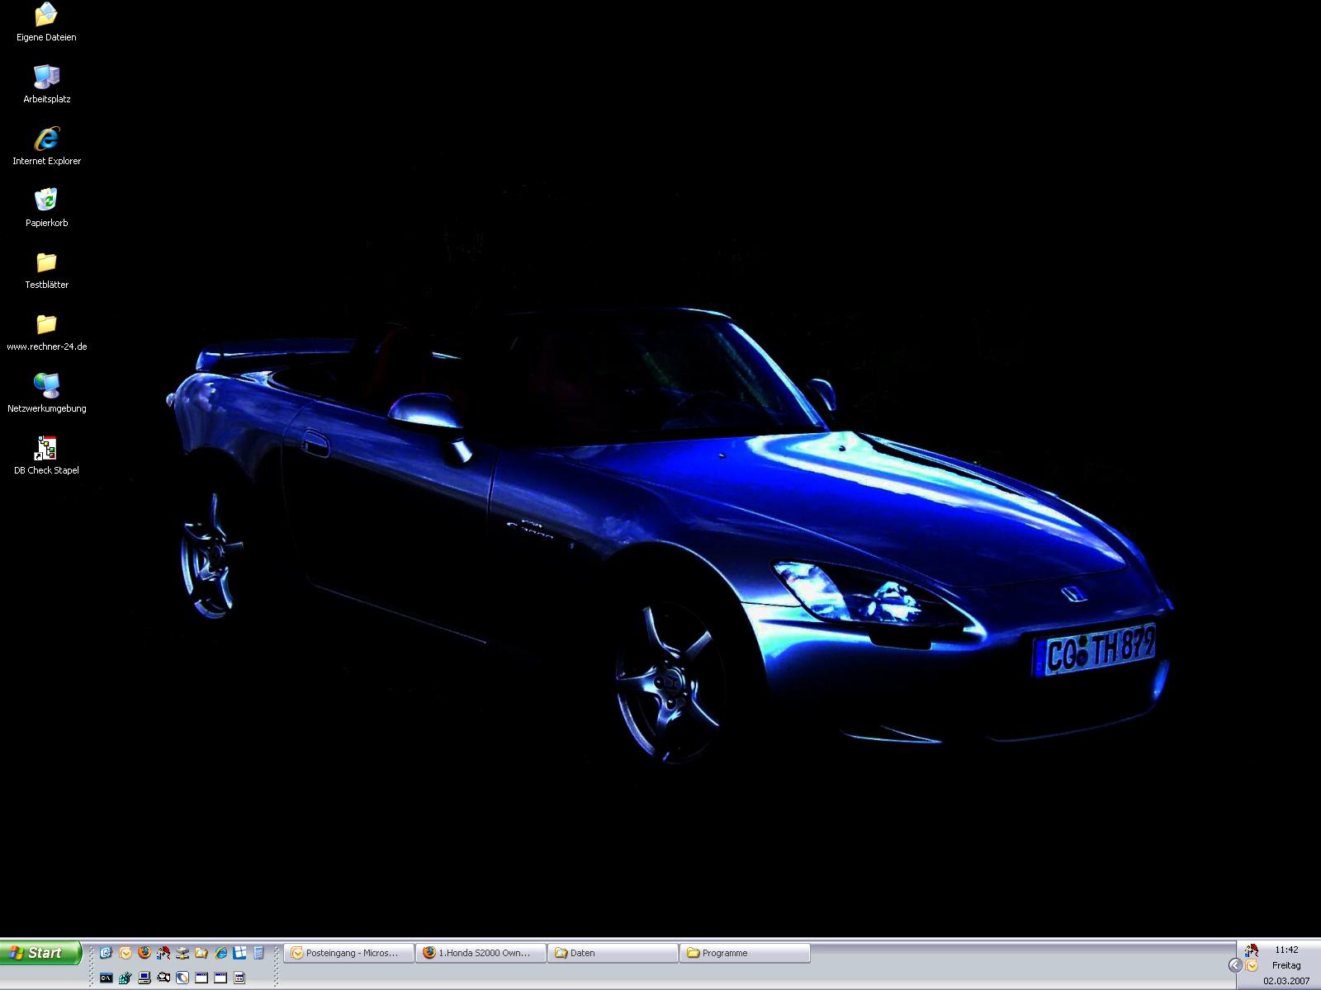The height and width of the screenshot is (990, 1321).
Task: Select the DB Check Stapel shortcut
Action: click(x=46, y=448)
